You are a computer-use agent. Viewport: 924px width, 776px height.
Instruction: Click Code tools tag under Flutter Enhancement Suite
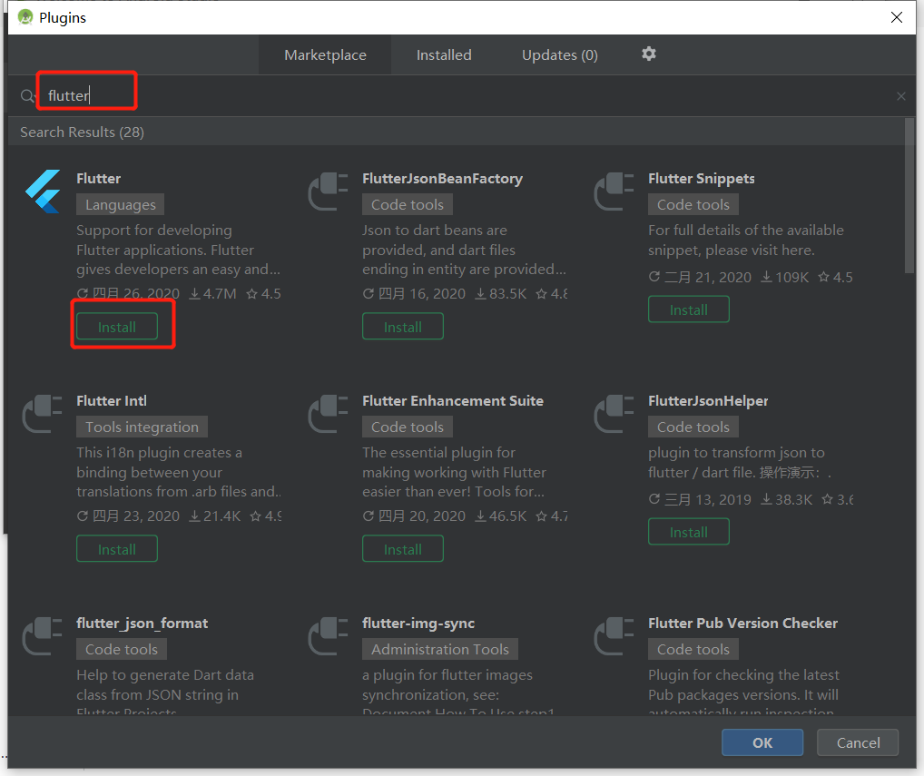point(408,427)
